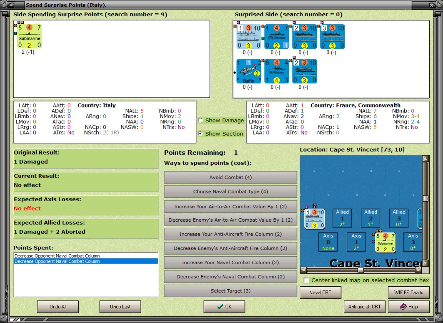
Task: Click the Help book icon button
Action: [409, 307]
